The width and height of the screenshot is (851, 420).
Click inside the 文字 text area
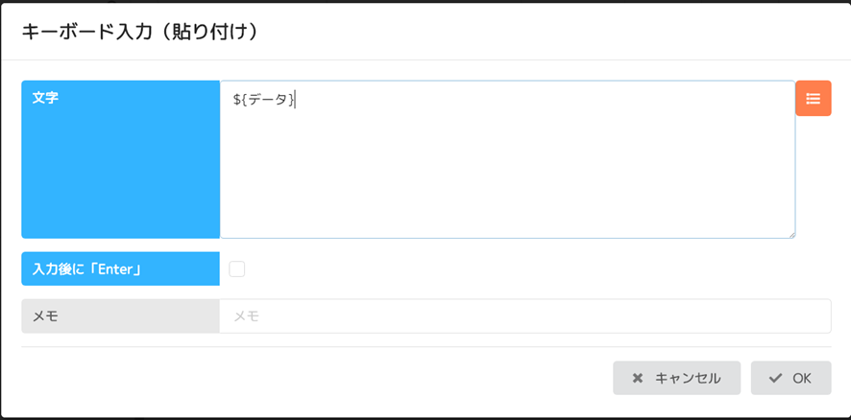pyautogui.click(x=507, y=159)
